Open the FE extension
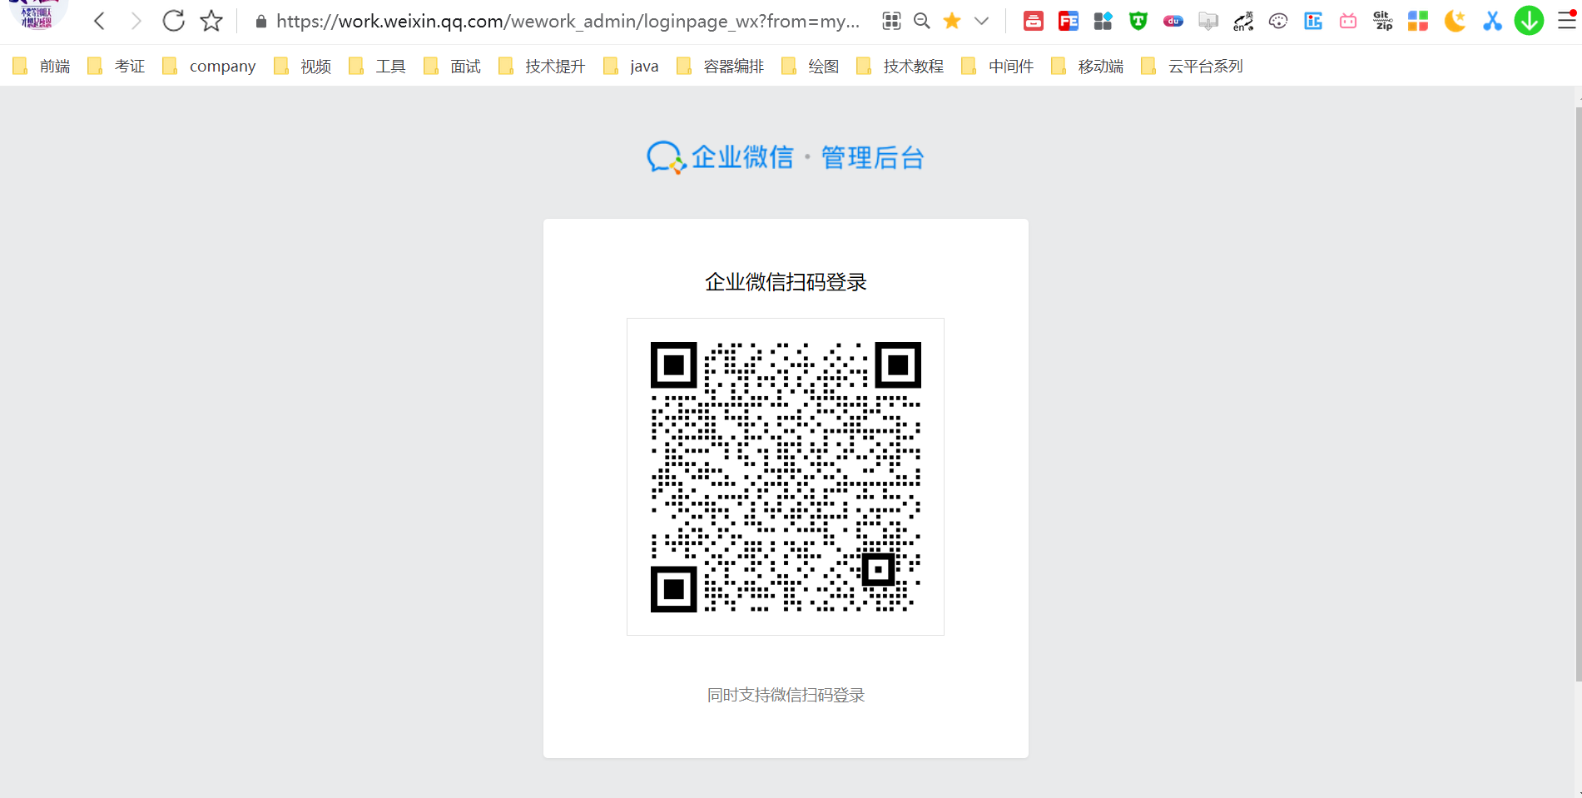This screenshot has height=798, width=1582. pyautogui.click(x=1068, y=21)
